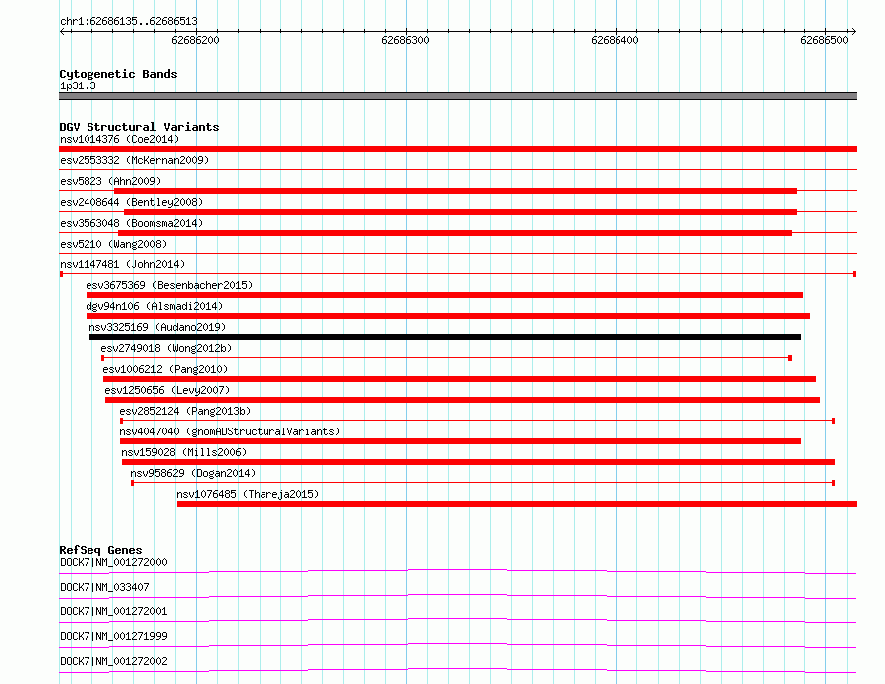Select the thick red esv5823 Ahn2009 bar

coord(456,191)
